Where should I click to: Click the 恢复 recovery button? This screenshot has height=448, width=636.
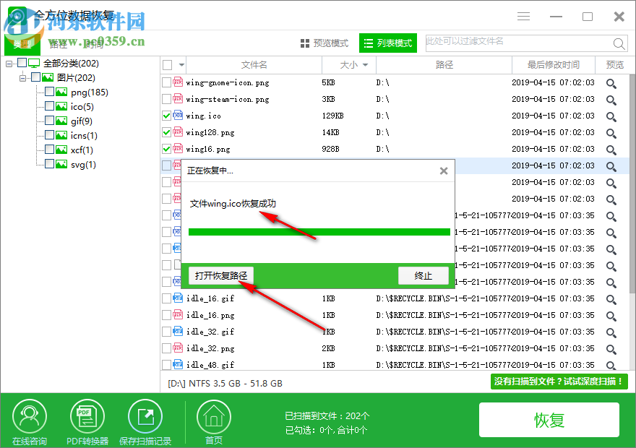[549, 420]
